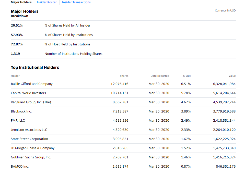This screenshot has height=189, width=245.
Task: Click shares value 12,076,416
Action: pyautogui.click(x=120, y=84)
